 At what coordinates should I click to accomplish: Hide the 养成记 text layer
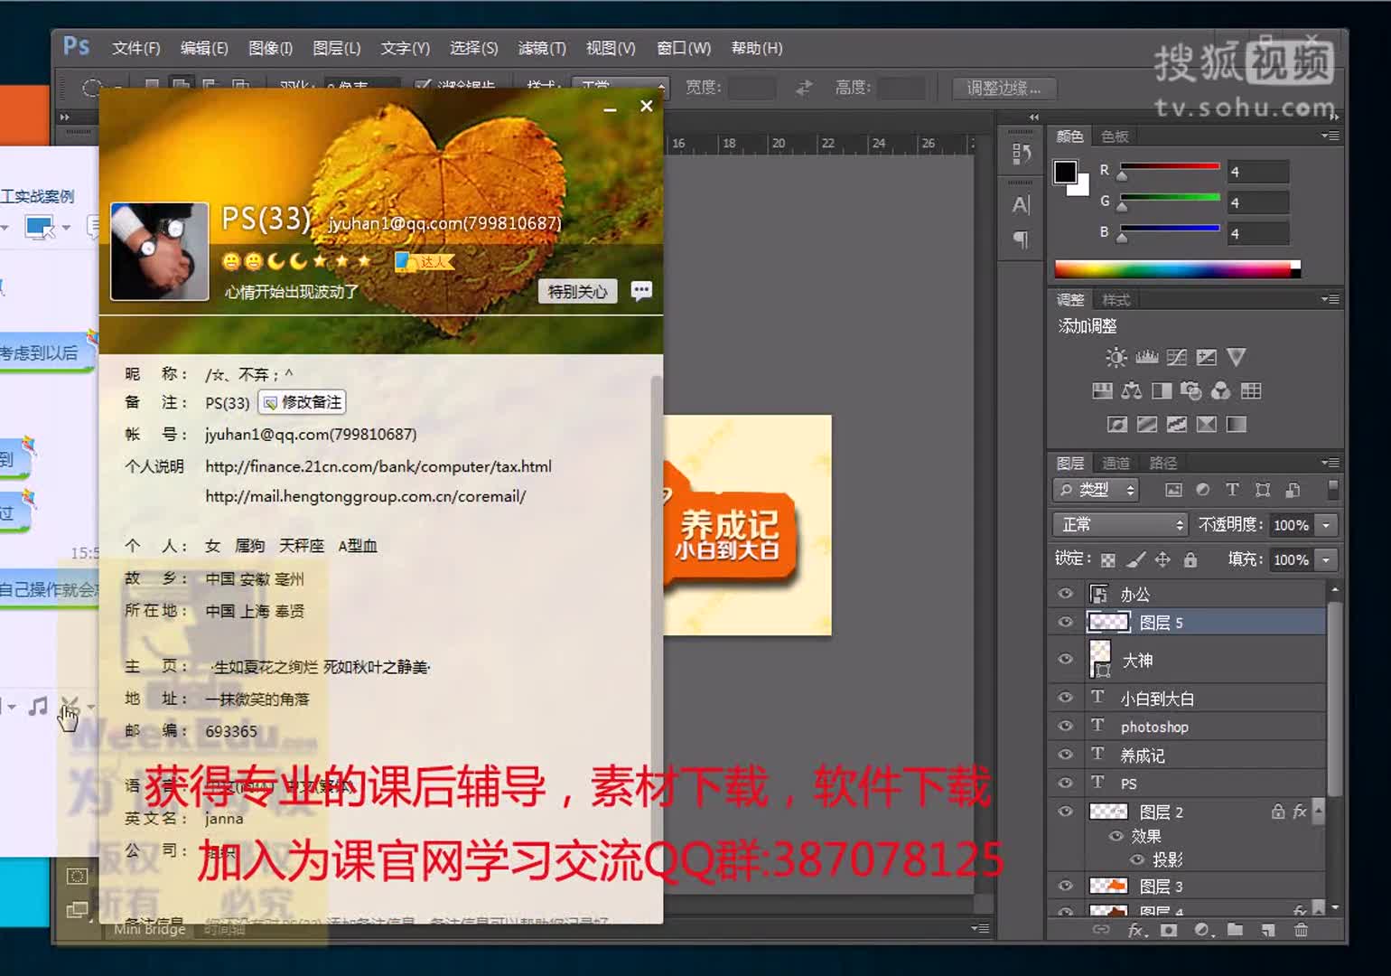[1066, 755]
